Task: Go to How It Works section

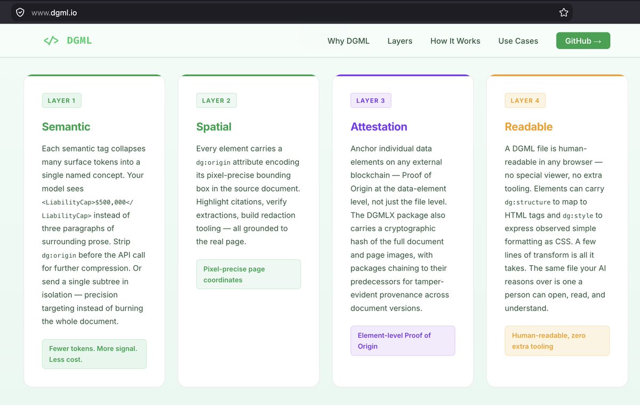Action: point(455,41)
